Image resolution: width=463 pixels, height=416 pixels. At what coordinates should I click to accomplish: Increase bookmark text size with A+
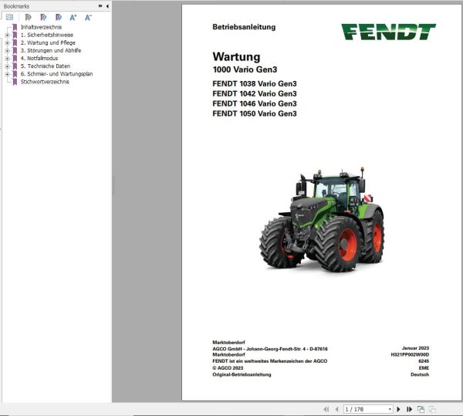[x=73, y=18]
